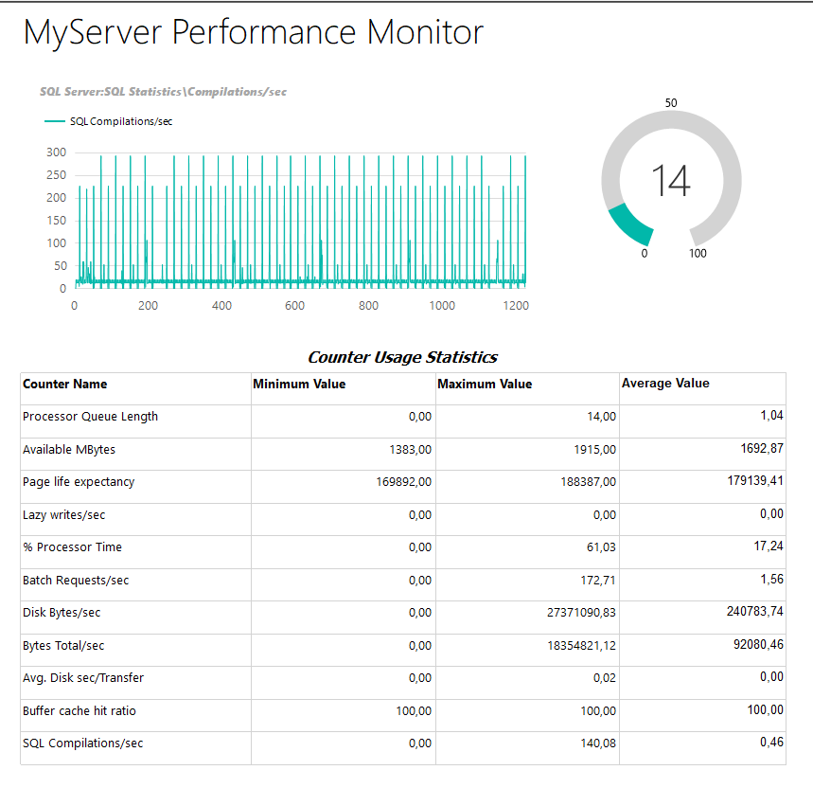
Task: Select the Average Value column header
Action: coord(665,384)
